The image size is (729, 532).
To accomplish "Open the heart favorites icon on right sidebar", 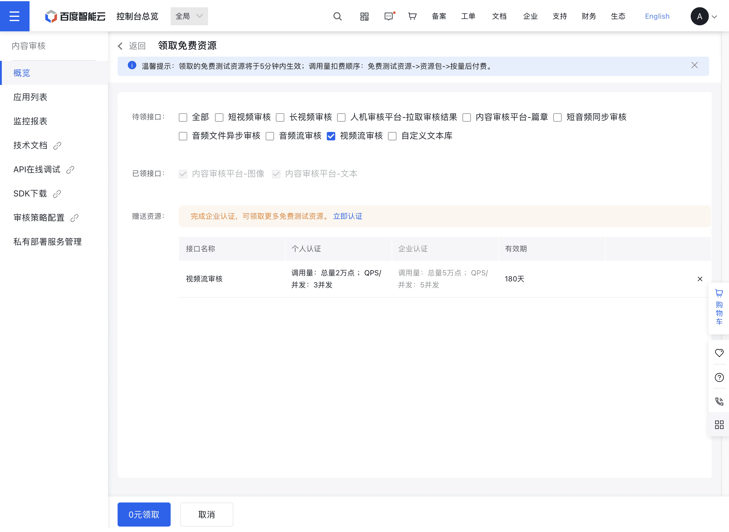I will [x=719, y=353].
